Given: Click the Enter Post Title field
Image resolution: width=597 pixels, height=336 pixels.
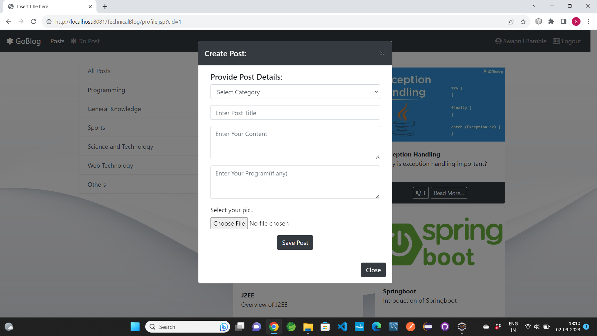Looking at the screenshot, I should [295, 113].
